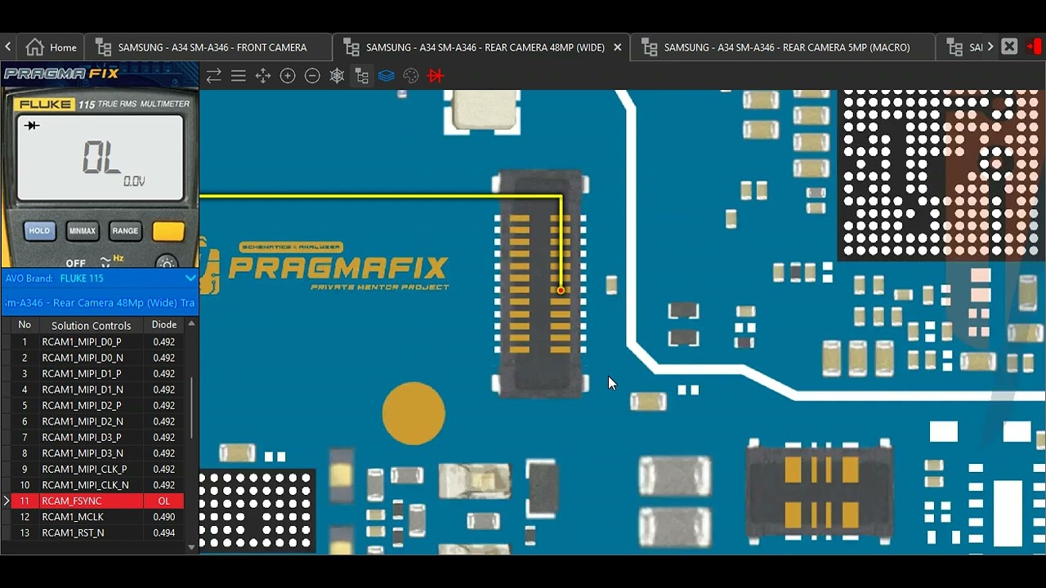The width and height of the screenshot is (1046, 588).
Task: Click the red diode symbol icon
Action: click(x=436, y=76)
